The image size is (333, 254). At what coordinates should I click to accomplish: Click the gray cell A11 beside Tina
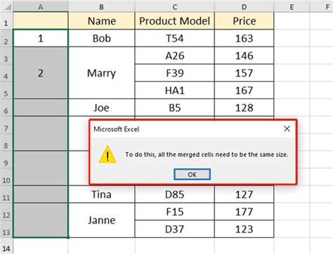point(41,194)
